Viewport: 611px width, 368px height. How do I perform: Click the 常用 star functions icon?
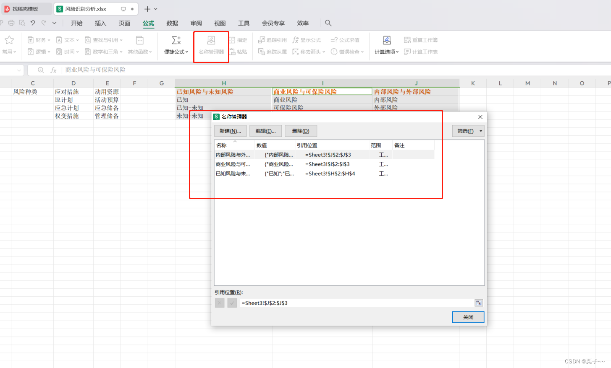pos(9,40)
